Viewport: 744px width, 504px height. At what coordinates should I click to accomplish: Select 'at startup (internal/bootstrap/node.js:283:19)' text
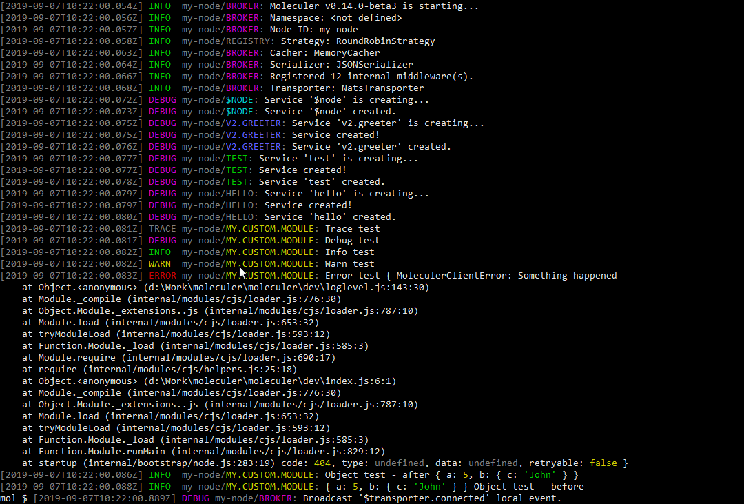click(x=149, y=463)
